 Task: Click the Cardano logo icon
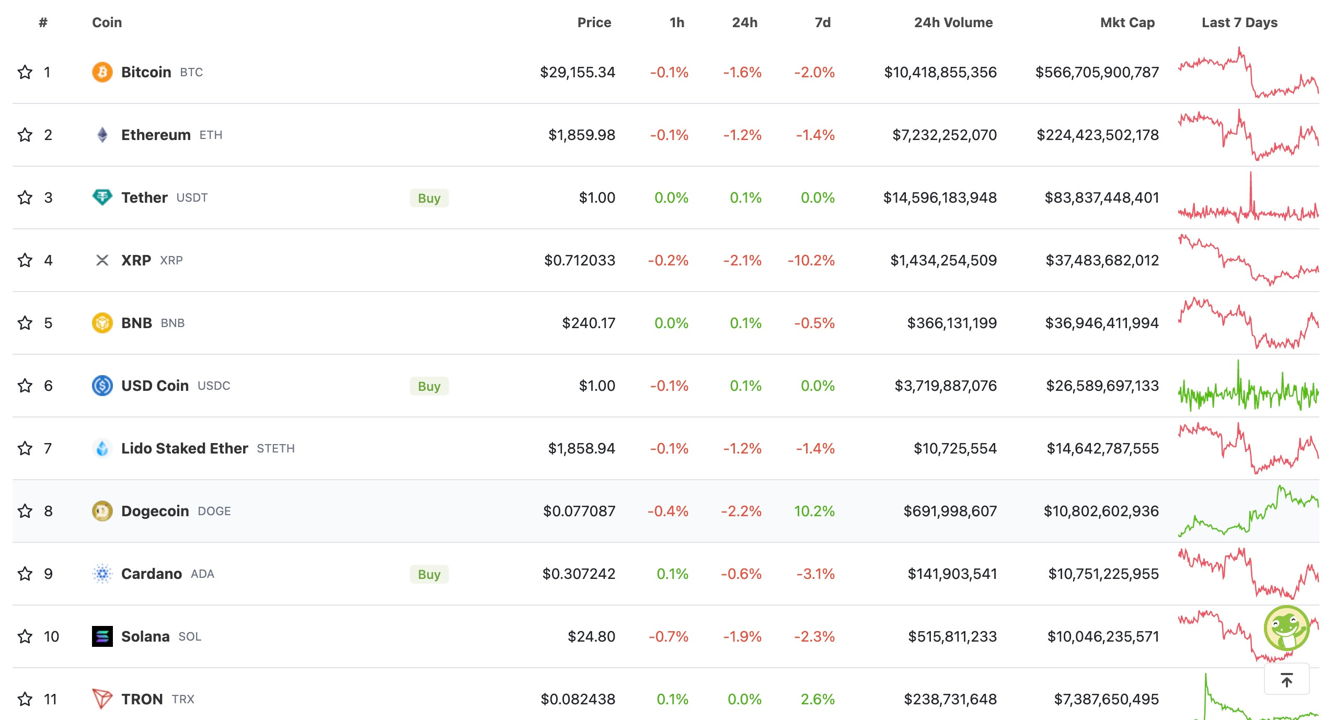[102, 574]
